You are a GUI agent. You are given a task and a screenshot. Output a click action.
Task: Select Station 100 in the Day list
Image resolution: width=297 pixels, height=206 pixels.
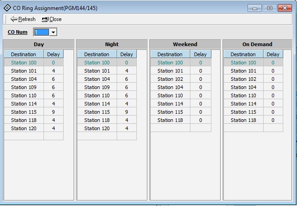pyautogui.click(x=24, y=63)
